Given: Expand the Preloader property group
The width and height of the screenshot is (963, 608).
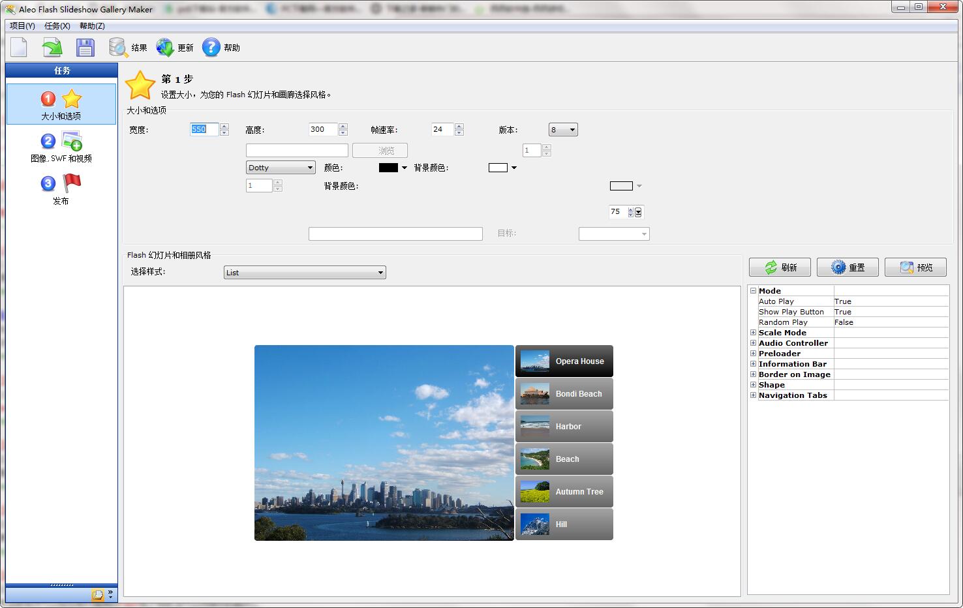Looking at the screenshot, I should point(753,354).
